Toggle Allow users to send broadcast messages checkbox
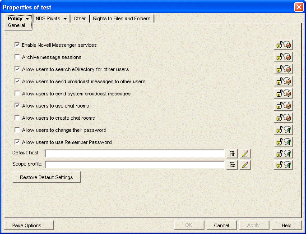The image size is (306, 234). point(17,81)
